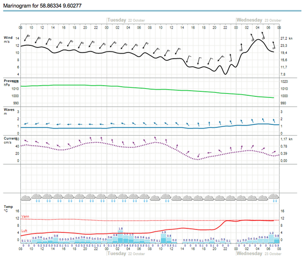Click the 0,00 current scale value
305x259 pixels.
click(284, 161)
